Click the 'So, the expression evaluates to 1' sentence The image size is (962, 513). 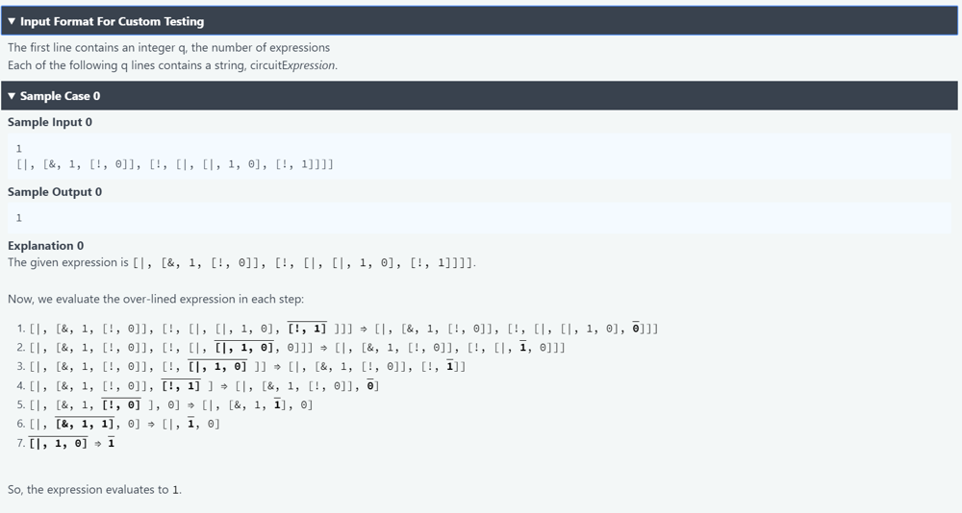tap(94, 490)
